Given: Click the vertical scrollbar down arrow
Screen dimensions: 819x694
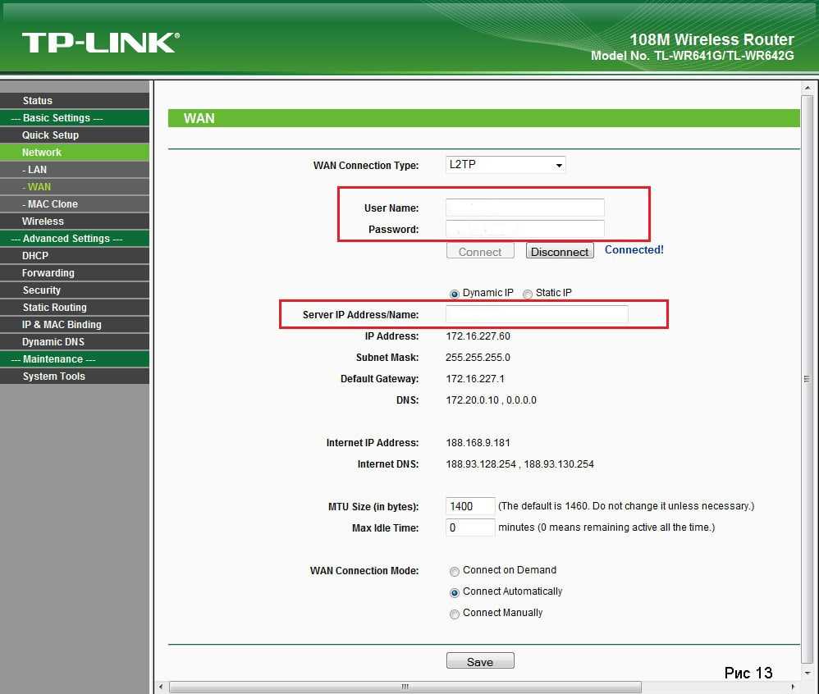Looking at the screenshot, I should (808, 671).
